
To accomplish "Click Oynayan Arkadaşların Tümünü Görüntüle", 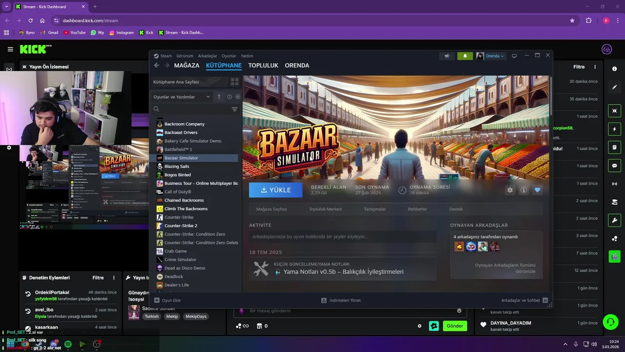I will [x=505, y=268].
